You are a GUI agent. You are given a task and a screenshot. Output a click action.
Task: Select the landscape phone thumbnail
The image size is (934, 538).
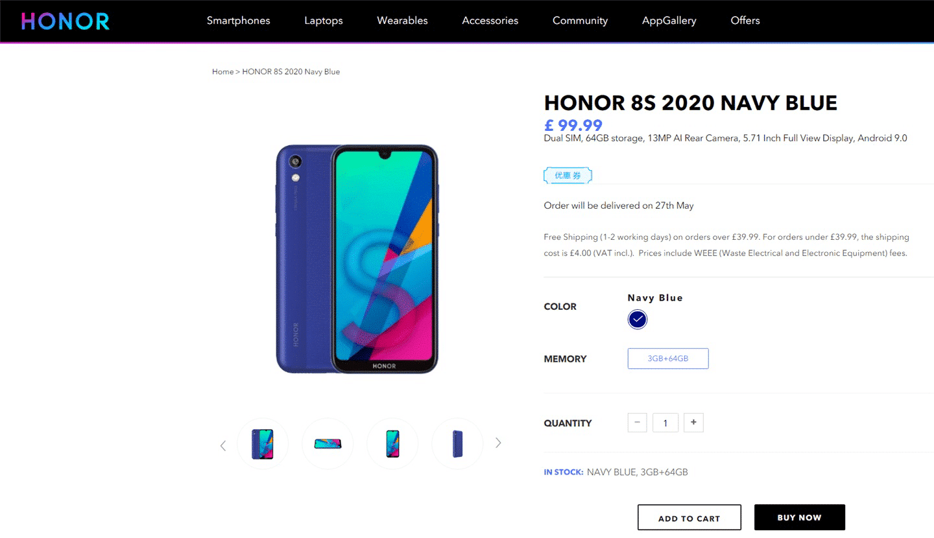(x=328, y=444)
